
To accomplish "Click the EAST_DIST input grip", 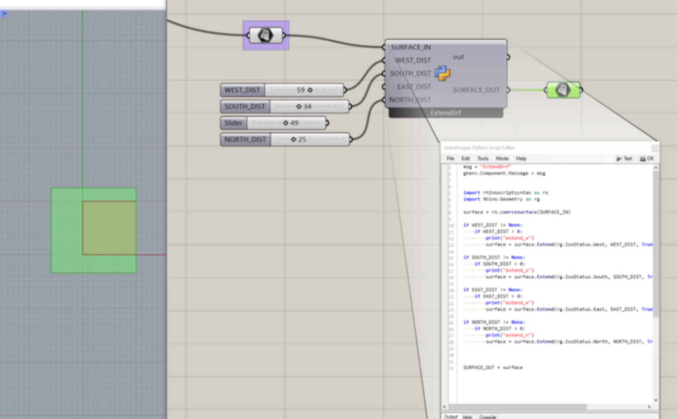I will [x=384, y=87].
